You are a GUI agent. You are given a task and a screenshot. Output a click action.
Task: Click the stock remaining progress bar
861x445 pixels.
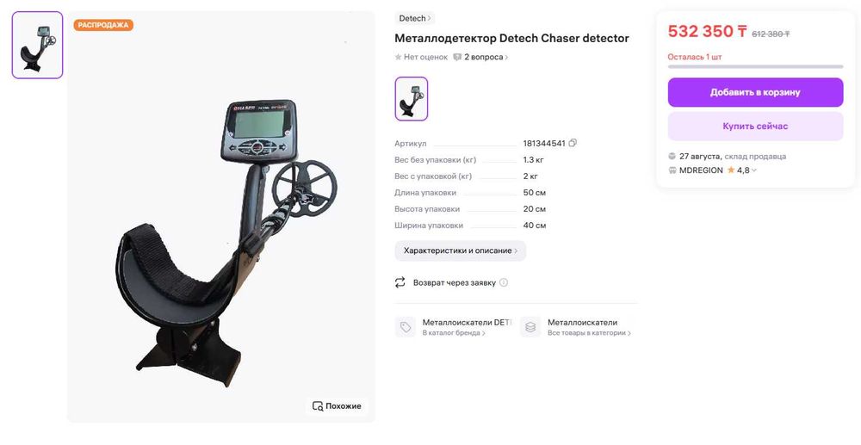pyautogui.click(x=755, y=67)
